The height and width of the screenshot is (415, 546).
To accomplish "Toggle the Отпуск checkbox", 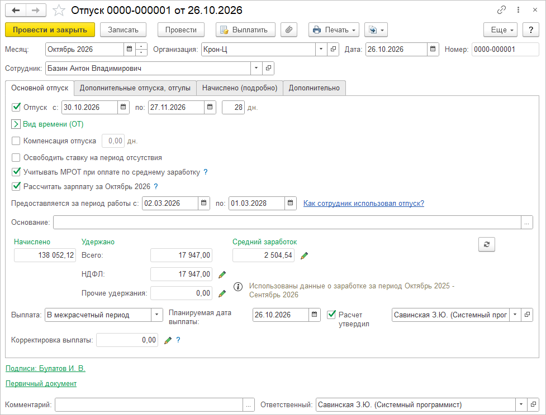I will pyautogui.click(x=16, y=107).
